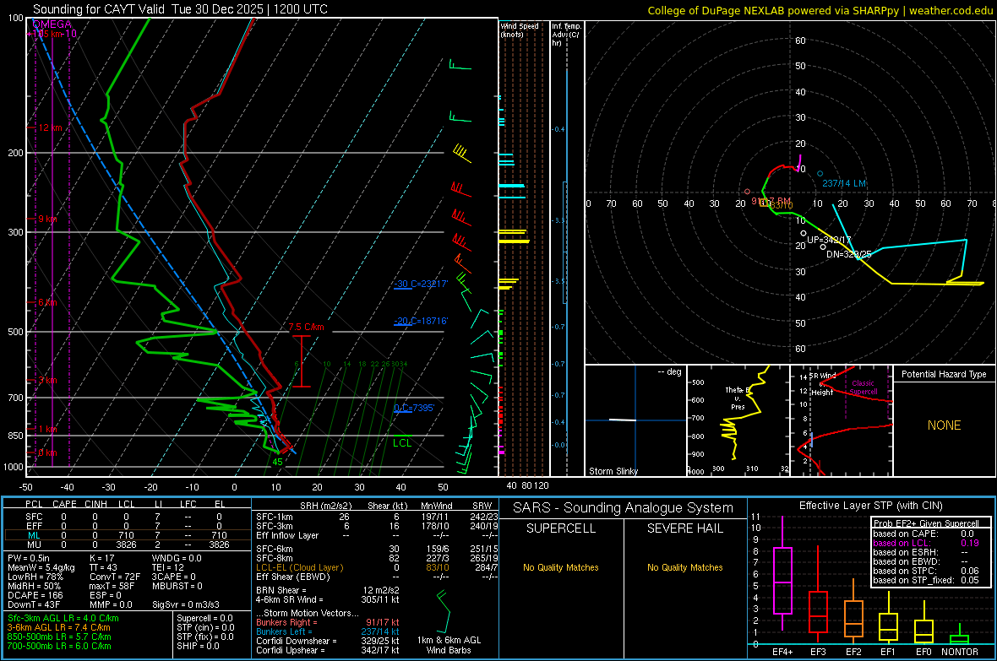Click the blue Bunkers left-mover circle on hodograph
The height and width of the screenshot is (661, 997).
pyautogui.click(x=820, y=174)
